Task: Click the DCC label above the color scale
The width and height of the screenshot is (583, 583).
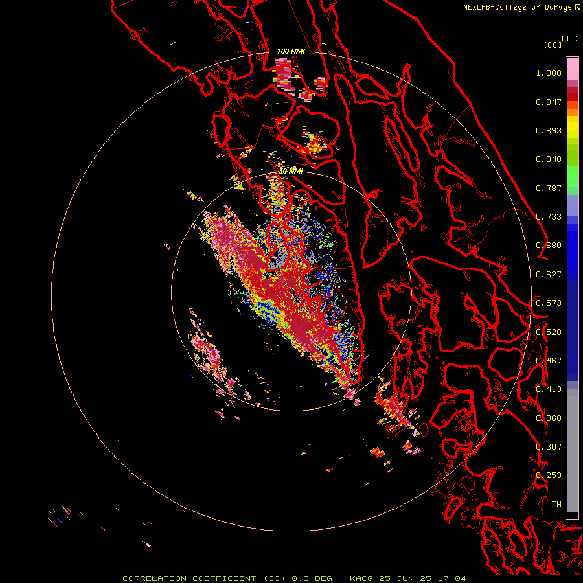Action: click(x=569, y=39)
